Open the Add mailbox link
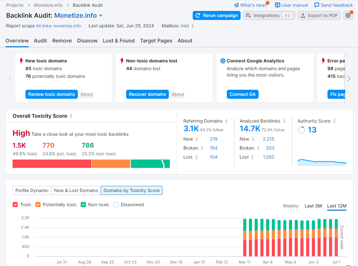The width and height of the screenshot is (358, 266). [x=185, y=26]
